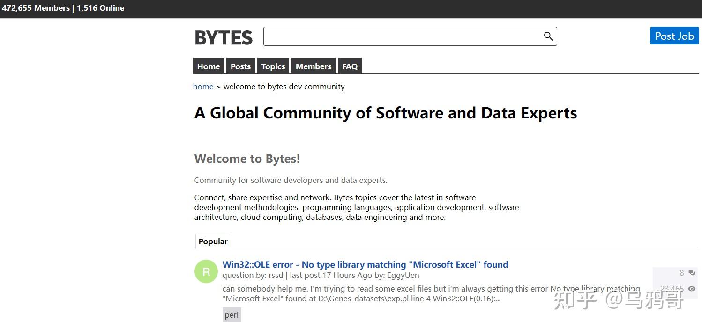Open the FAQ menu item
Image resolution: width=702 pixels, height=328 pixels.
pos(350,66)
